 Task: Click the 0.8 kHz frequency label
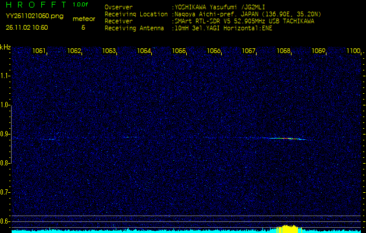[5, 163]
